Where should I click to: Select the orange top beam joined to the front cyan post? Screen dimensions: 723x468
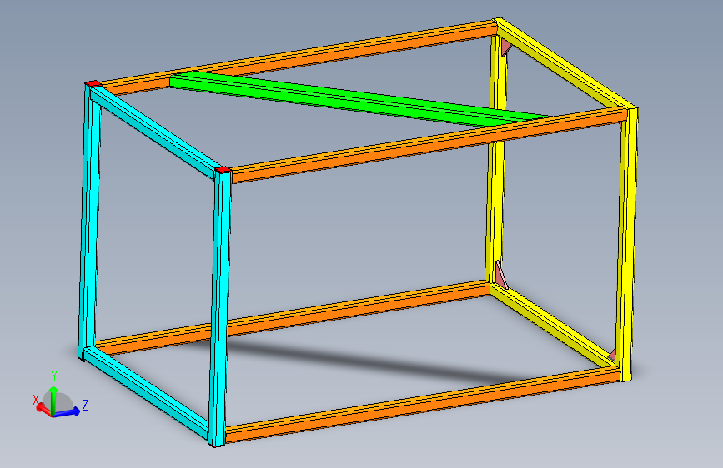[429, 144]
